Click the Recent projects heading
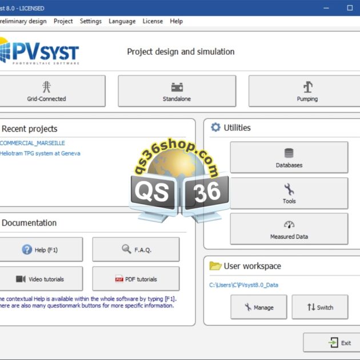The image size is (360, 360). [x=29, y=129]
